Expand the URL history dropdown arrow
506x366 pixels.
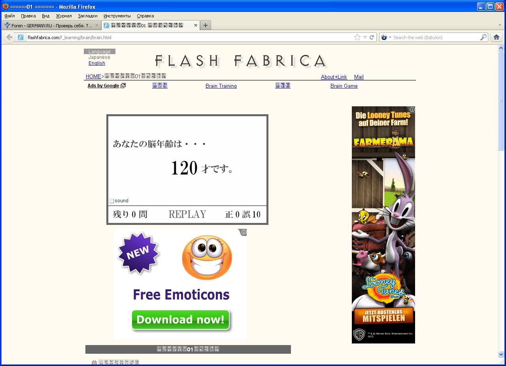click(365, 37)
